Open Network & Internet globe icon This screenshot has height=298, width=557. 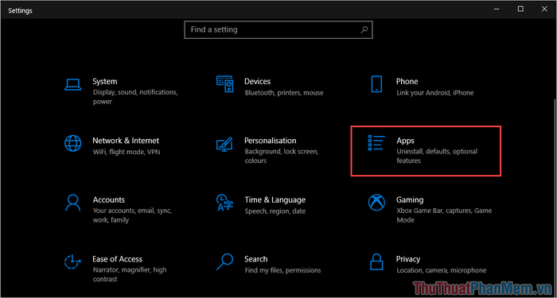(73, 144)
